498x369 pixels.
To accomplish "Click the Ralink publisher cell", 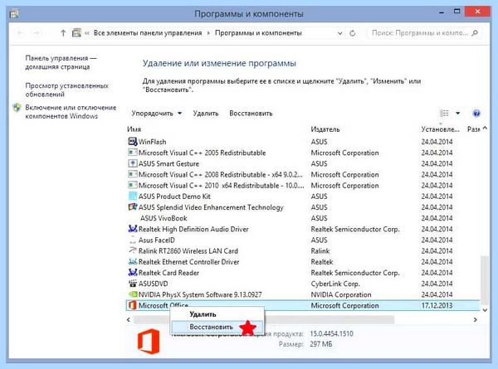I will click(320, 251).
